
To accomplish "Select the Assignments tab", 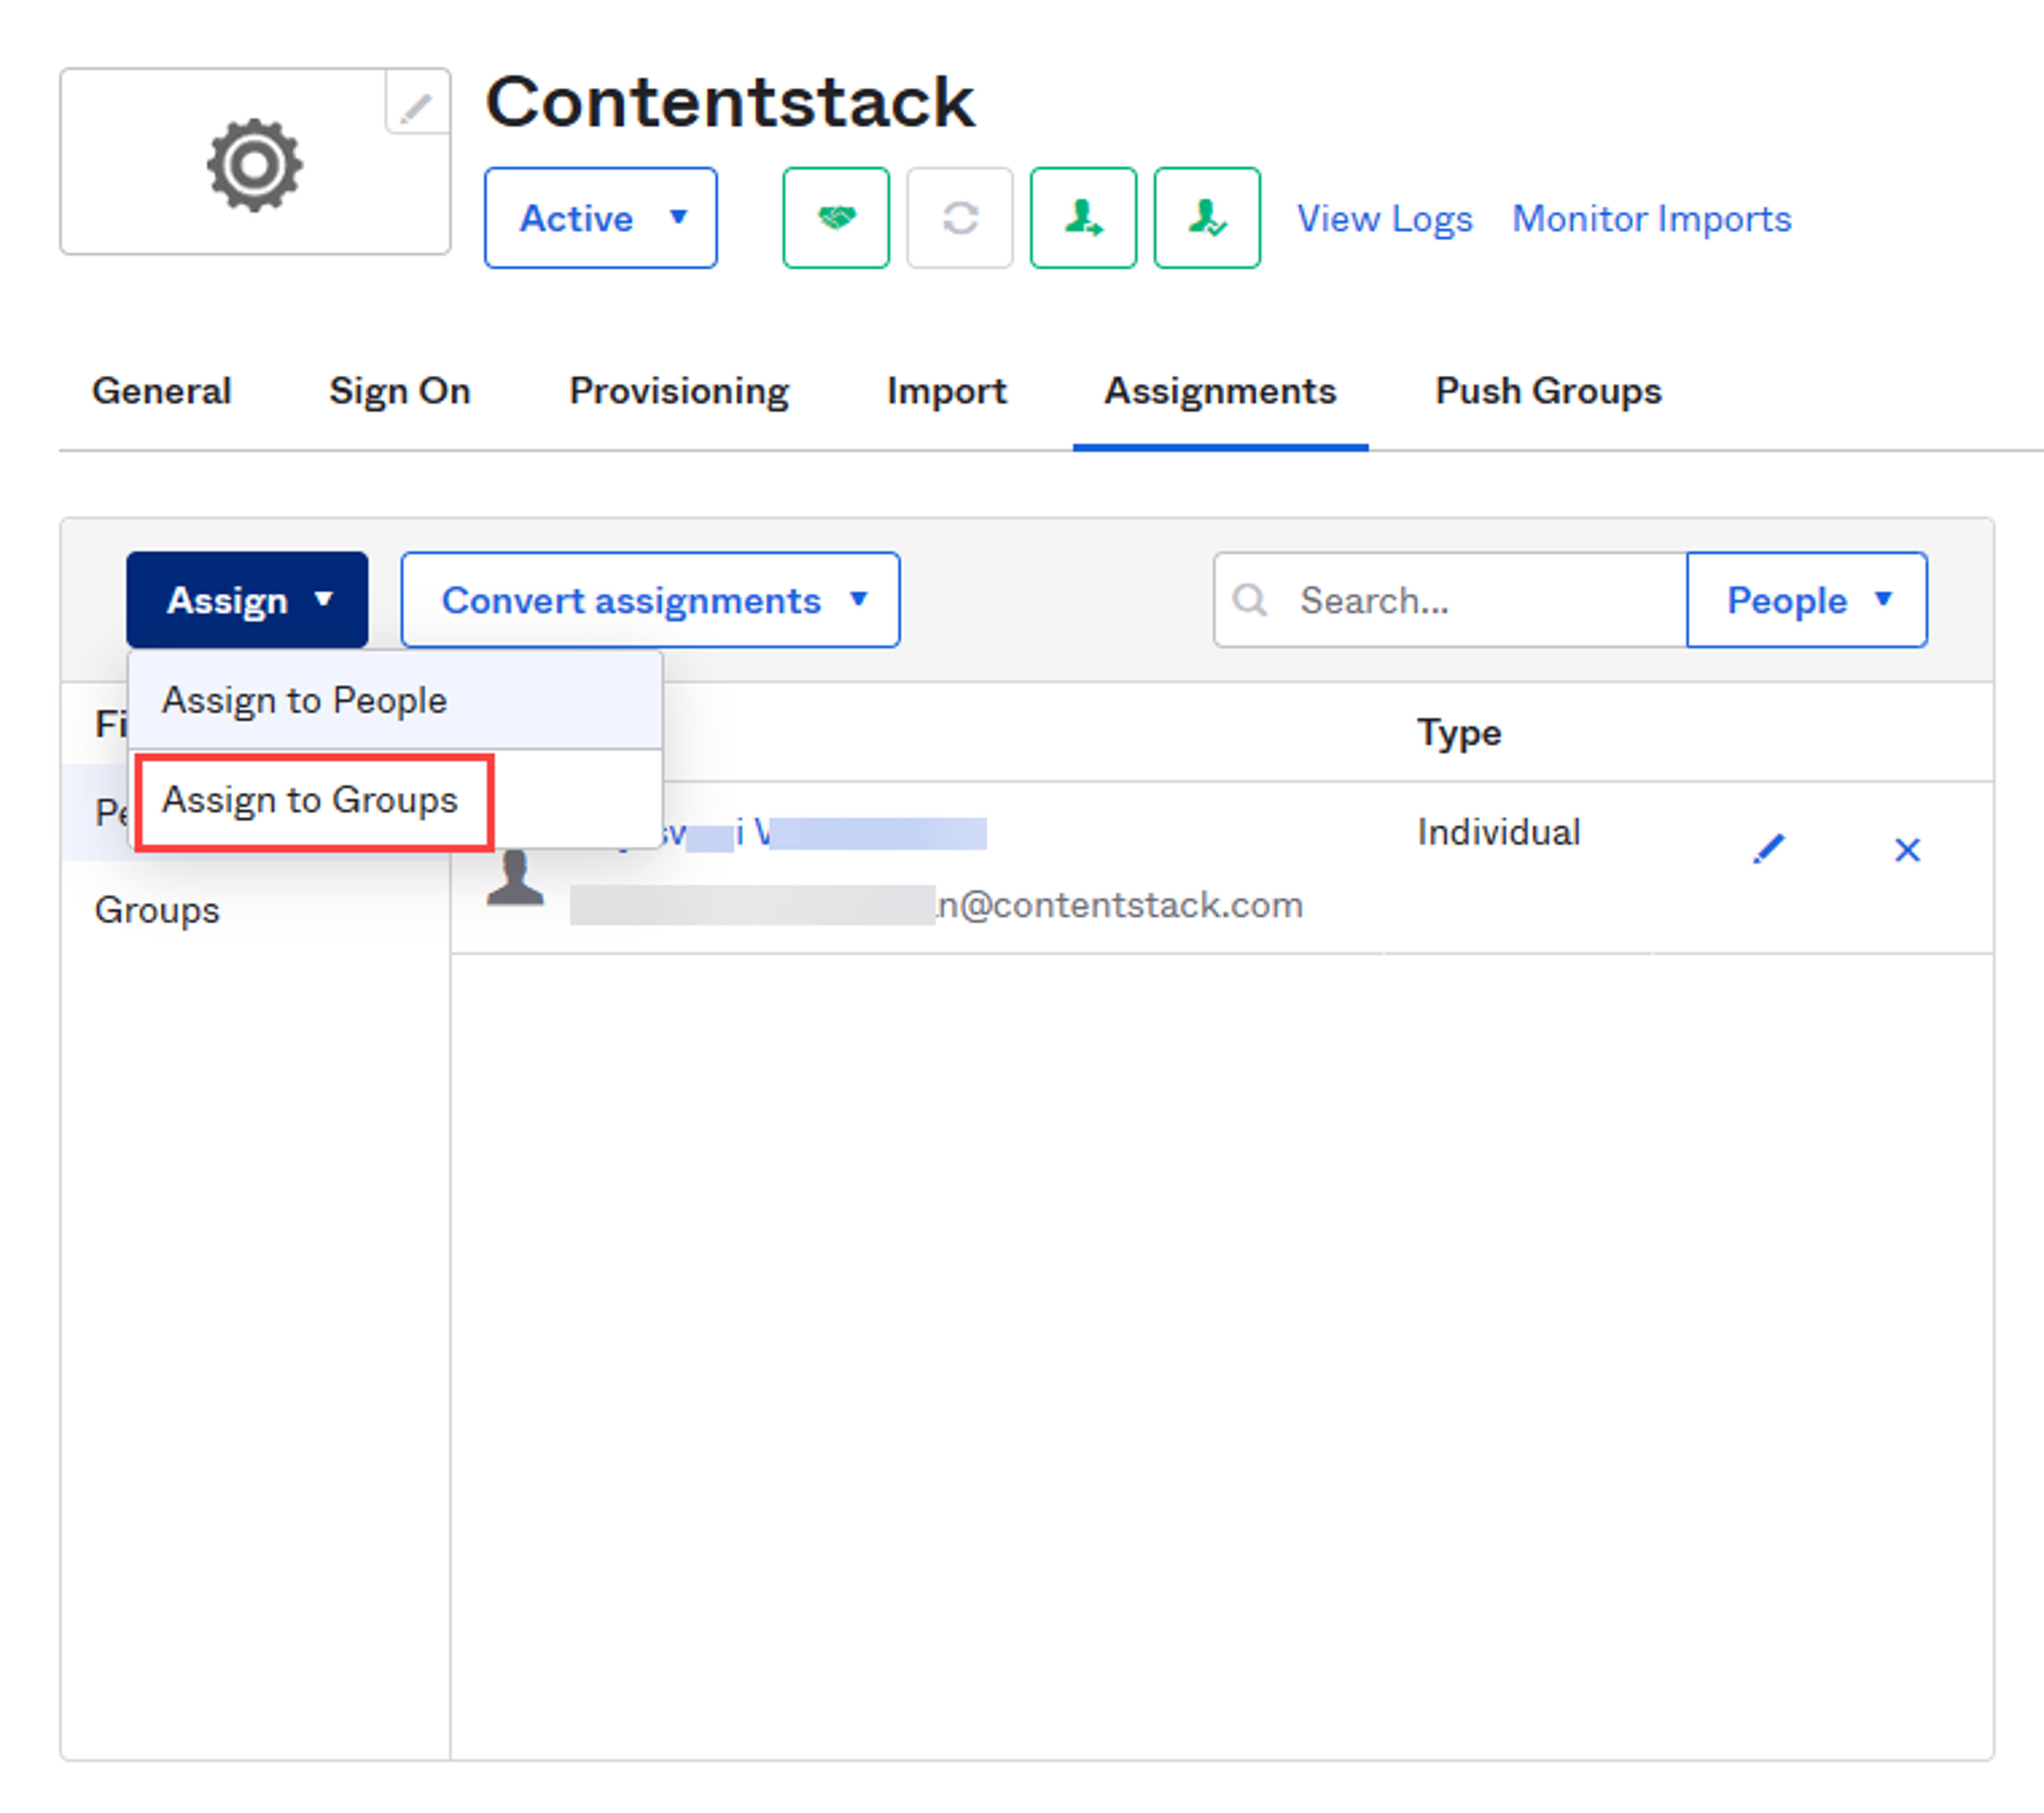I will coord(1220,391).
